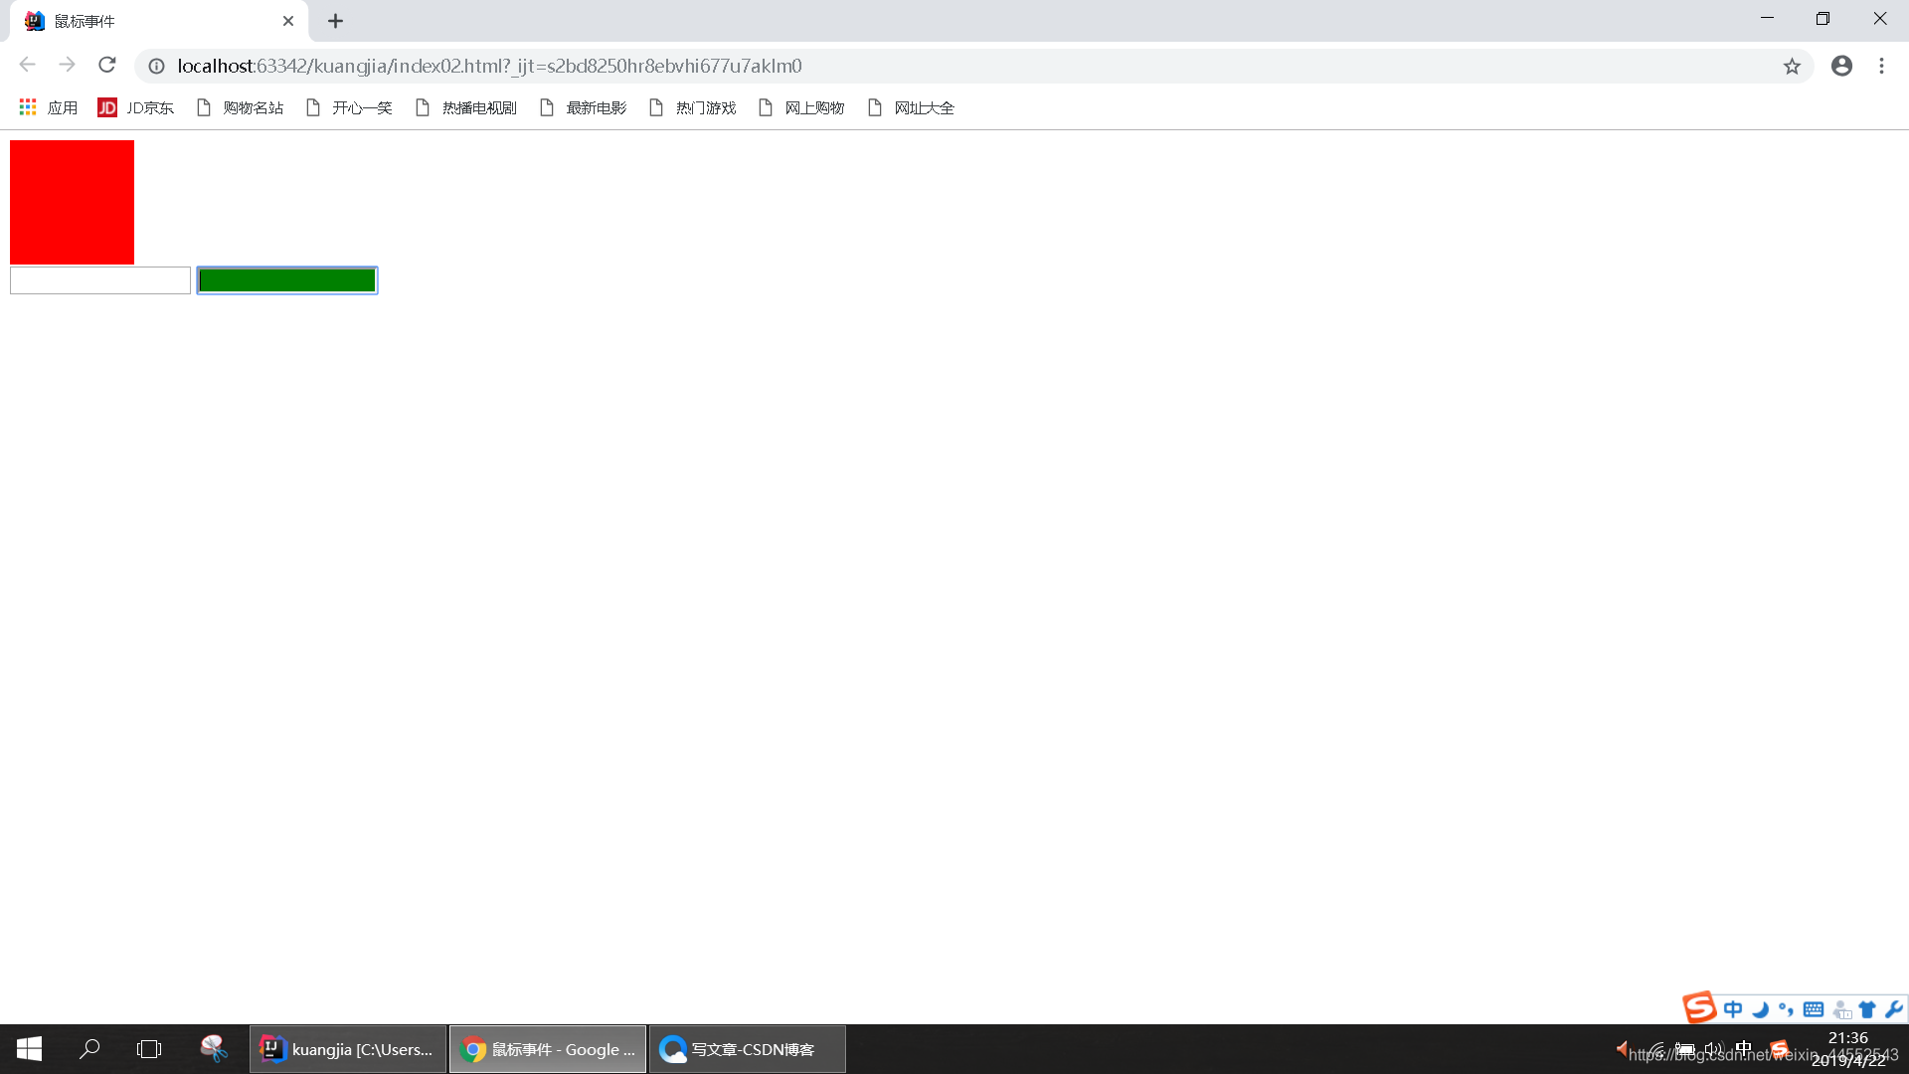The height and width of the screenshot is (1074, 1909).
Task: Open the 最新电影 bookmark
Action: tap(584, 107)
